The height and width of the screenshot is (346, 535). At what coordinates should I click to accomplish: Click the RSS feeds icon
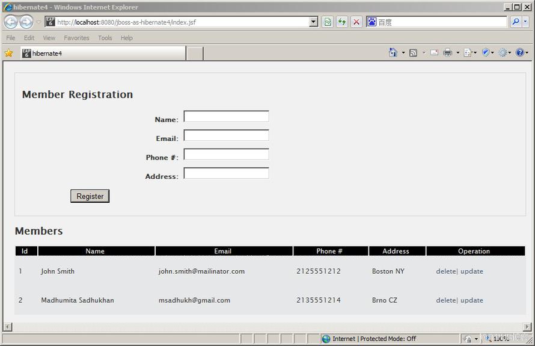pos(413,52)
